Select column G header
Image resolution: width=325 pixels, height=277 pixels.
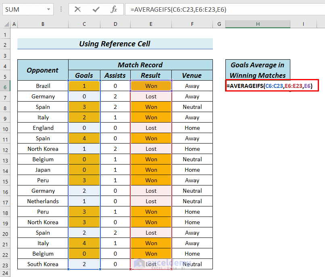pyautogui.click(x=219, y=24)
